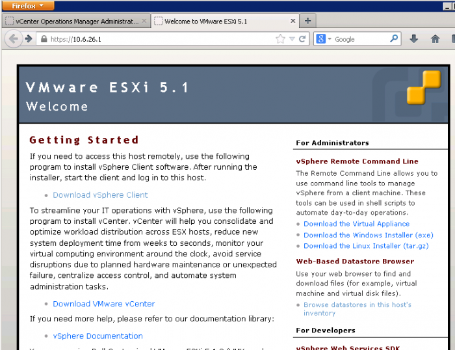Click the Forward navigation arrow
The height and width of the screenshot is (350, 455).
(x=29, y=39)
